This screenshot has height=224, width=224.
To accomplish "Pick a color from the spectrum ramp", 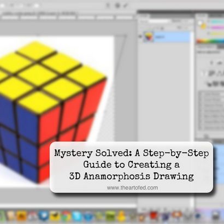I will pos(210,41).
